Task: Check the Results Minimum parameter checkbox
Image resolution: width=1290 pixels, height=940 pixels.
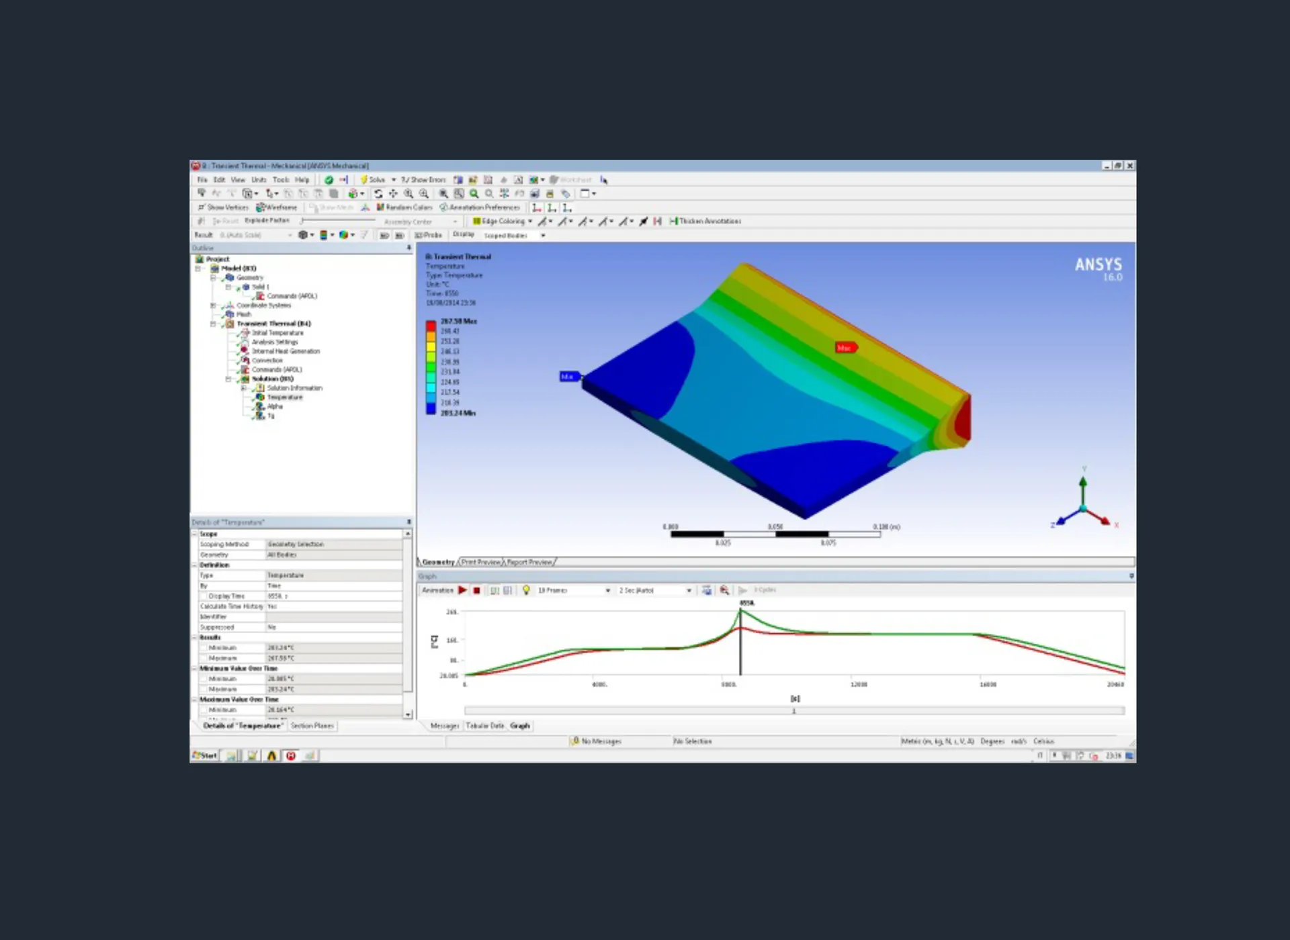Action: 204,648
